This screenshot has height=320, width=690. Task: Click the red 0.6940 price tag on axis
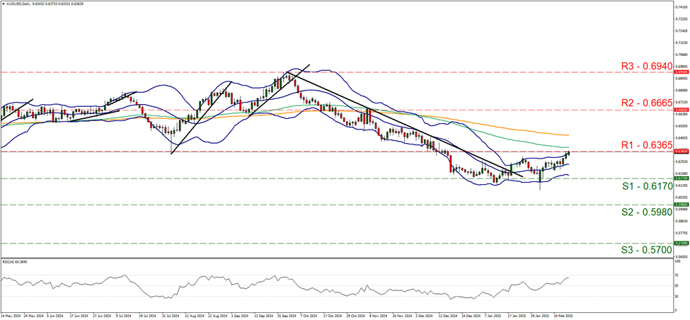(678, 72)
